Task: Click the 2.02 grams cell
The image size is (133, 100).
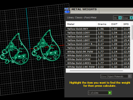Action: point(103,67)
